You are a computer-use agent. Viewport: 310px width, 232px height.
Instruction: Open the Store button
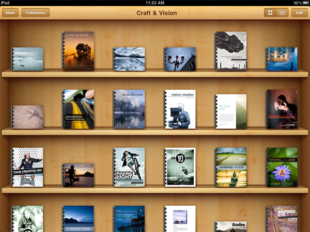(10, 12)
